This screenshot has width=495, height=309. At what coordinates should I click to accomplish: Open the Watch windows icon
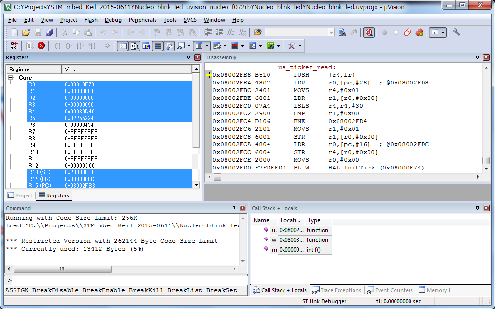pyautogui.click(x=181, y=46)
